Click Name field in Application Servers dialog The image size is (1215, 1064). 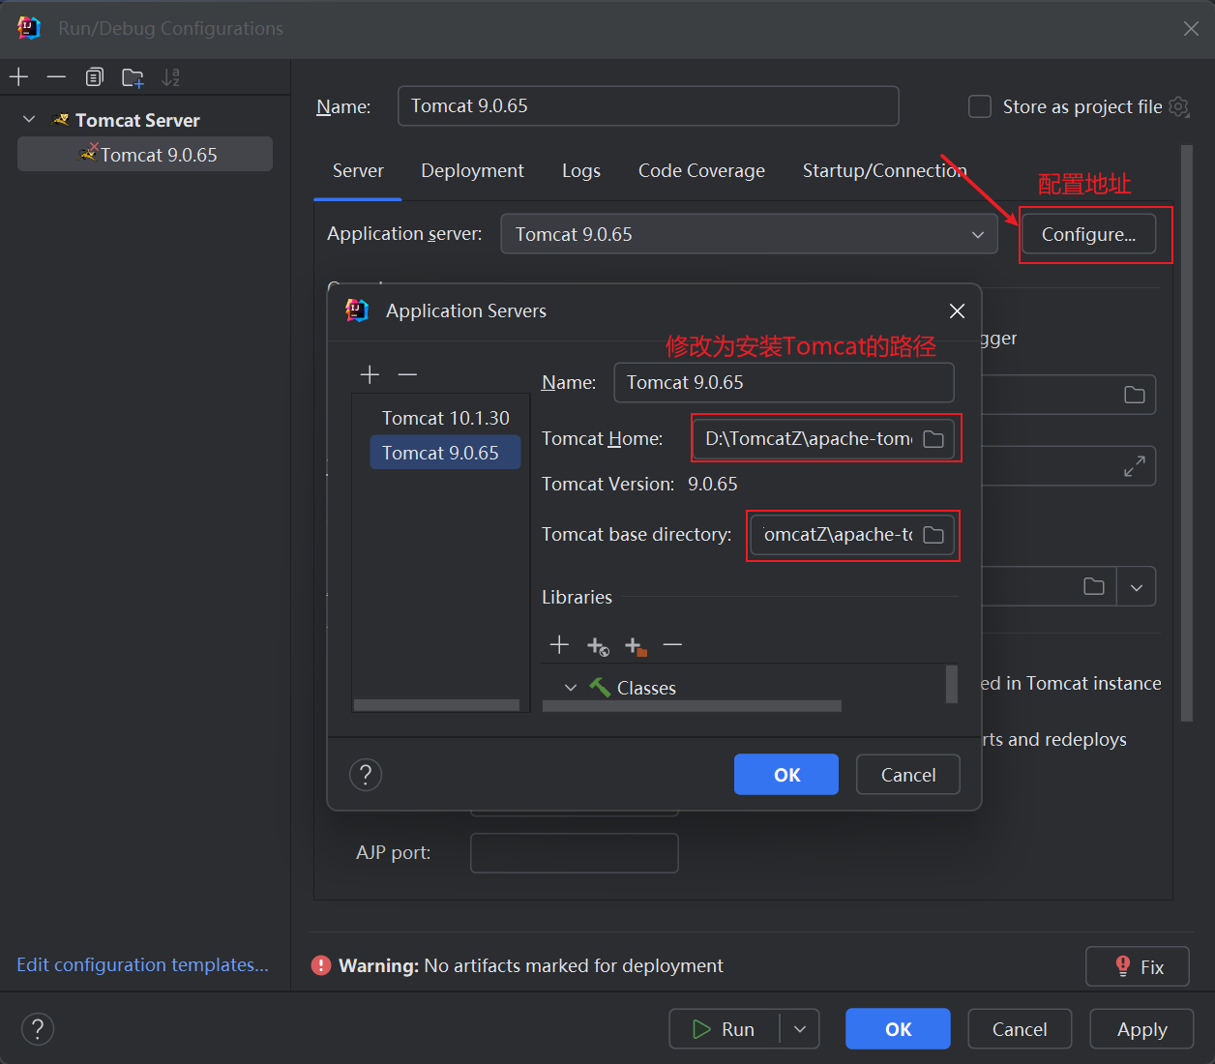(784, 382)
